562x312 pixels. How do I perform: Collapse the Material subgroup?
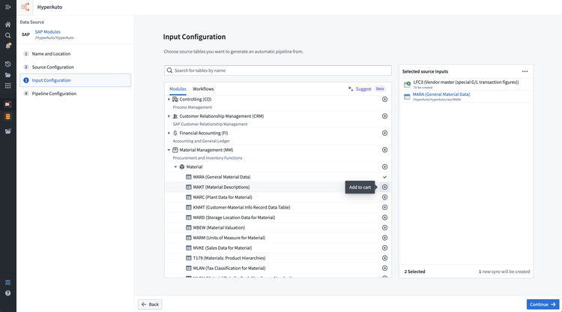pyautogui.click(x=175, y=166)
